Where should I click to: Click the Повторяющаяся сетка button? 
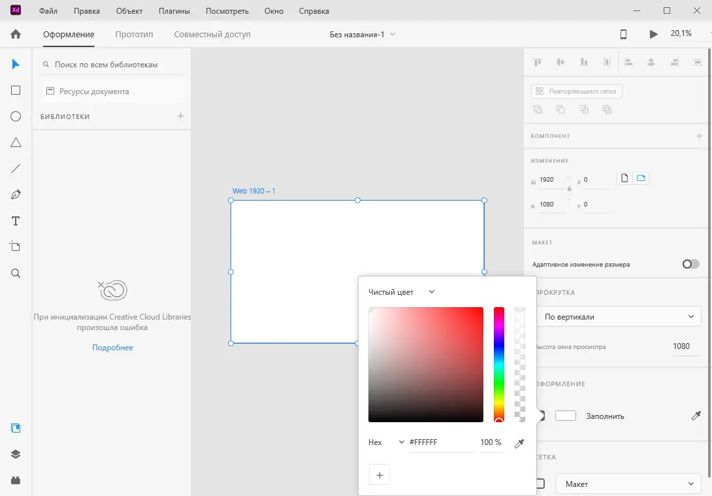click(x=576, y=91)
